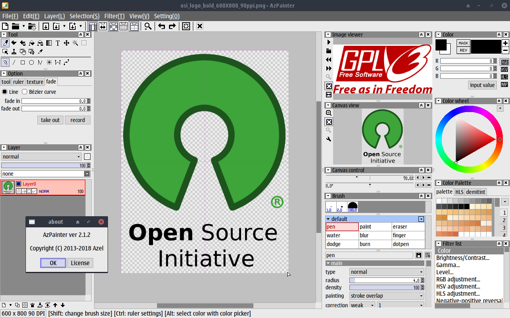
Task: Collapse the brush main section
Action: click(375, 263)
